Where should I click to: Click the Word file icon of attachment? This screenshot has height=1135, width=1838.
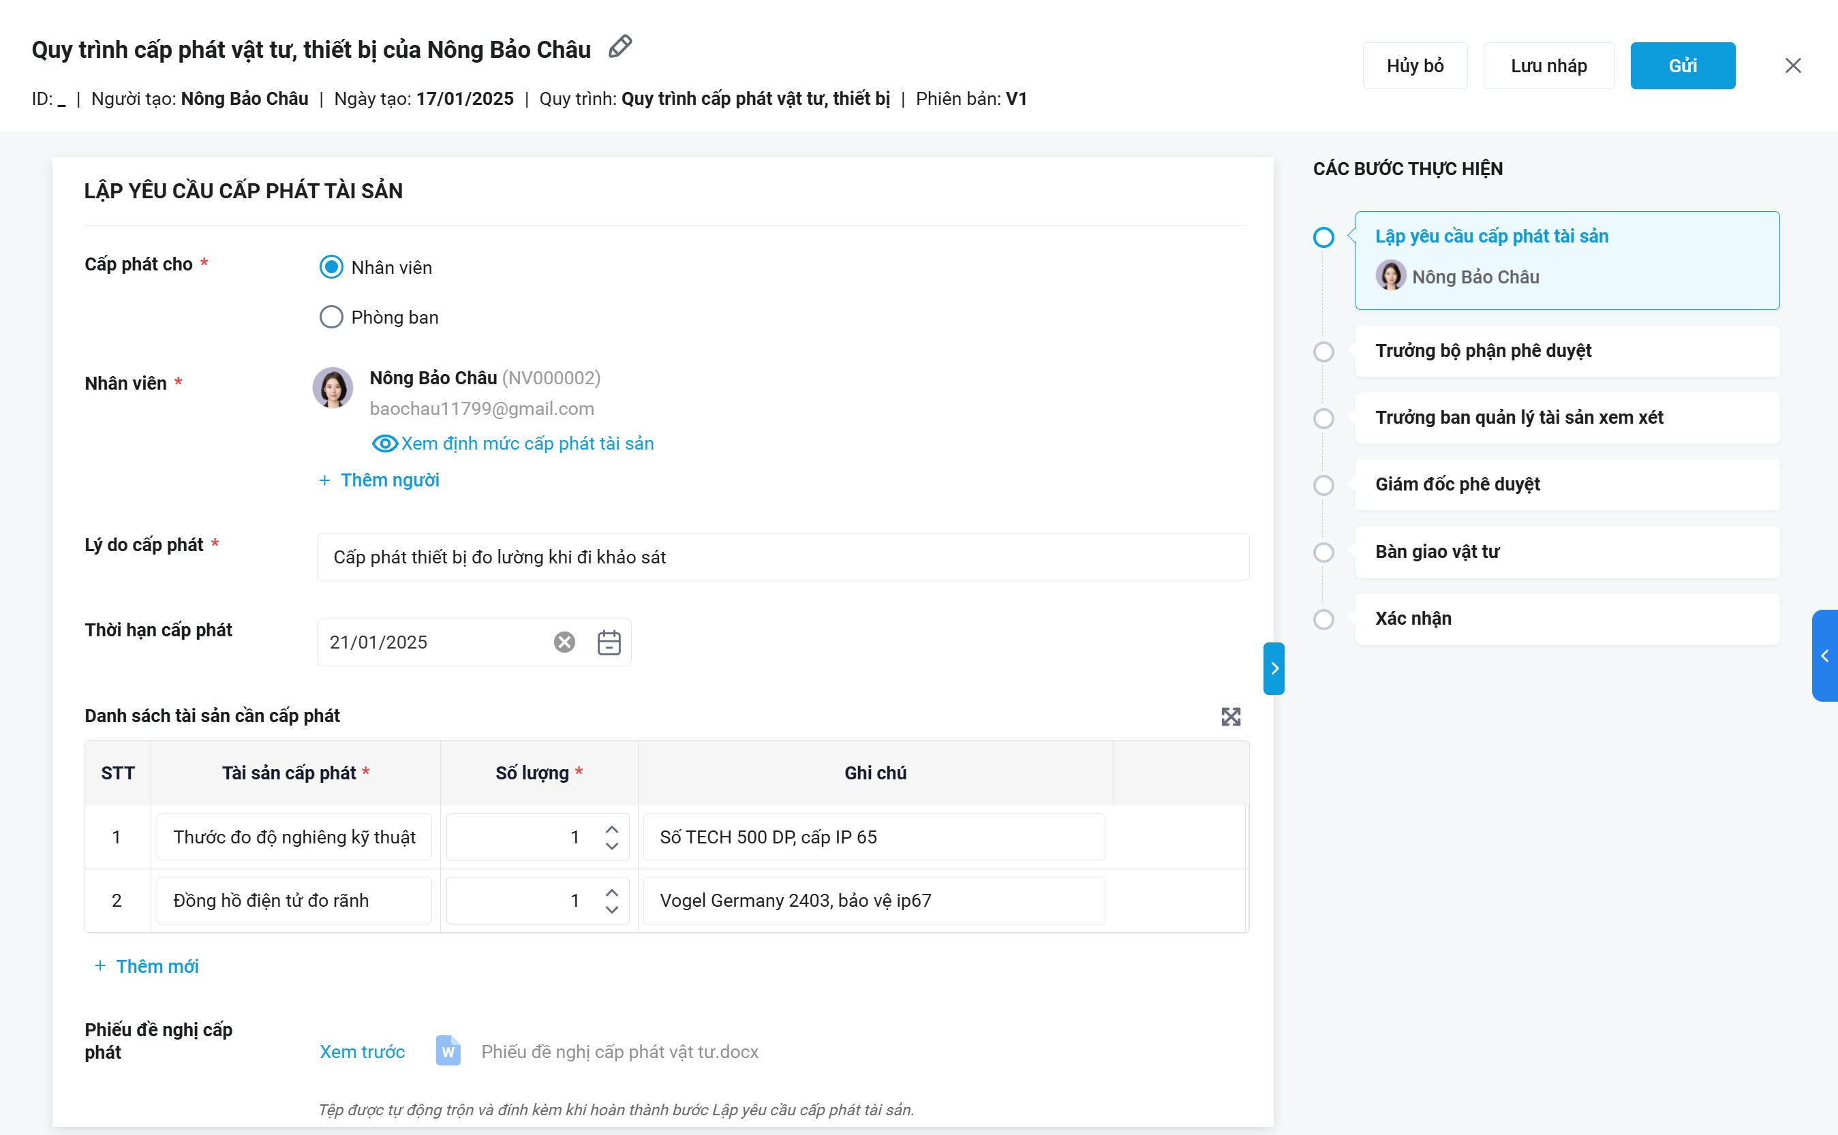(x=448, y=1051)
